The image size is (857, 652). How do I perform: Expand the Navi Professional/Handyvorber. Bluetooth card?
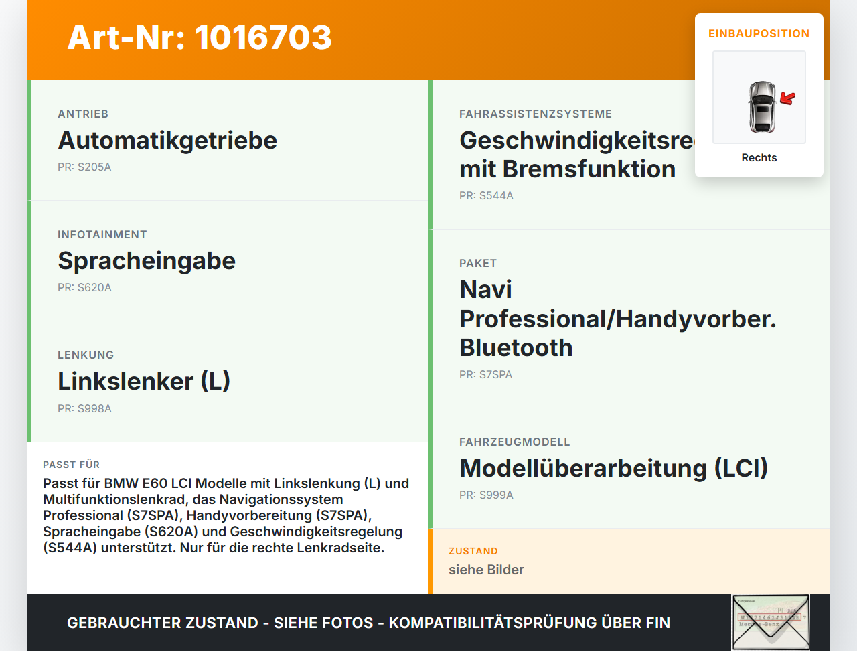click(x=617, y=319)
